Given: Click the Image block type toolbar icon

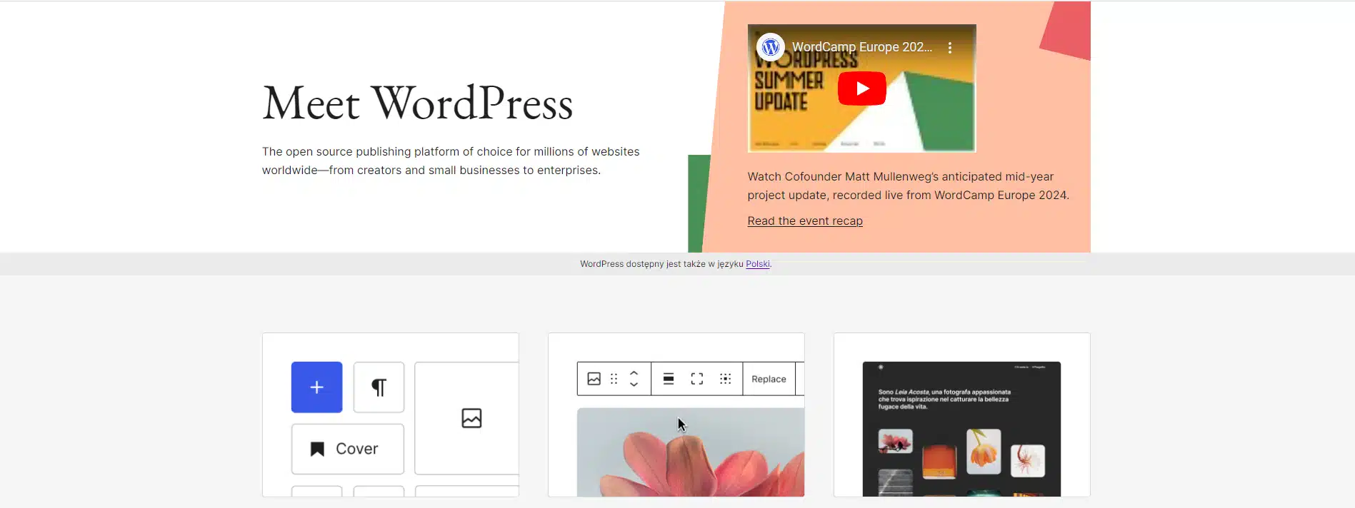Looking at the screenshot, I should click(594, 379).
